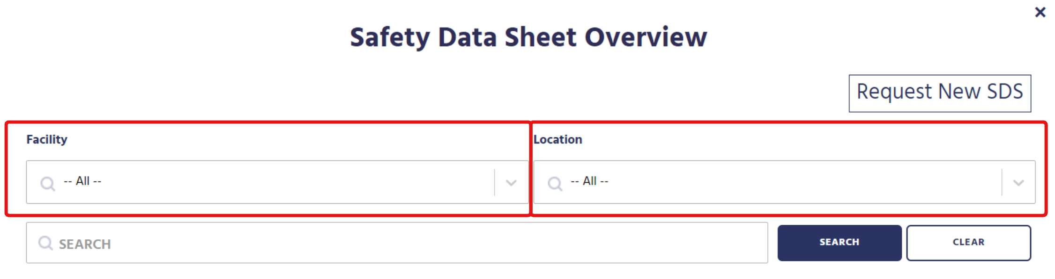Select the Facility combo box field

(277, 182)
